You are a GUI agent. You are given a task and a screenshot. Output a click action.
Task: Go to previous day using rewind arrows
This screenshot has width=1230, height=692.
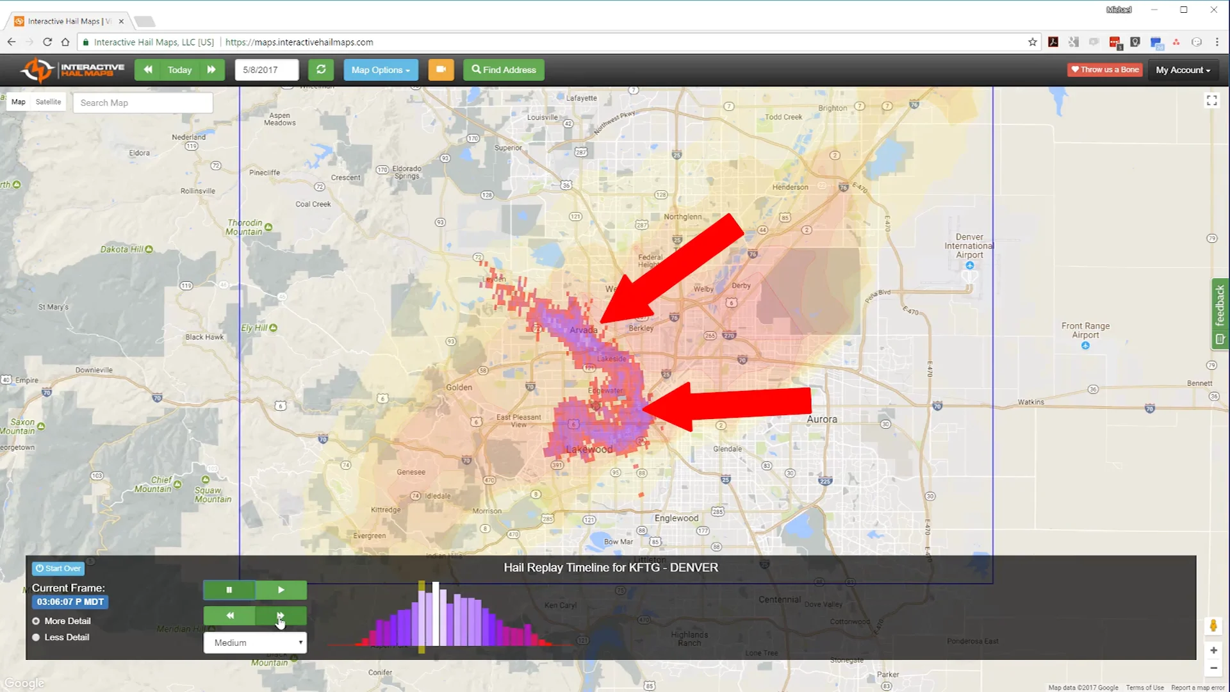click(148, 70)
